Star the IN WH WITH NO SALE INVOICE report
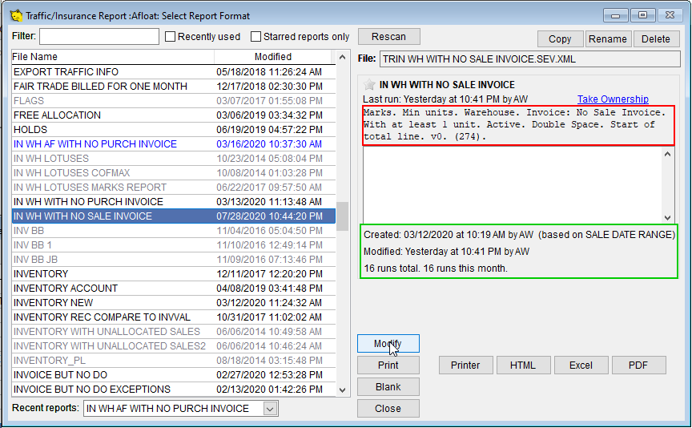Viewport: 692px width, 428px height. [369, 84]
